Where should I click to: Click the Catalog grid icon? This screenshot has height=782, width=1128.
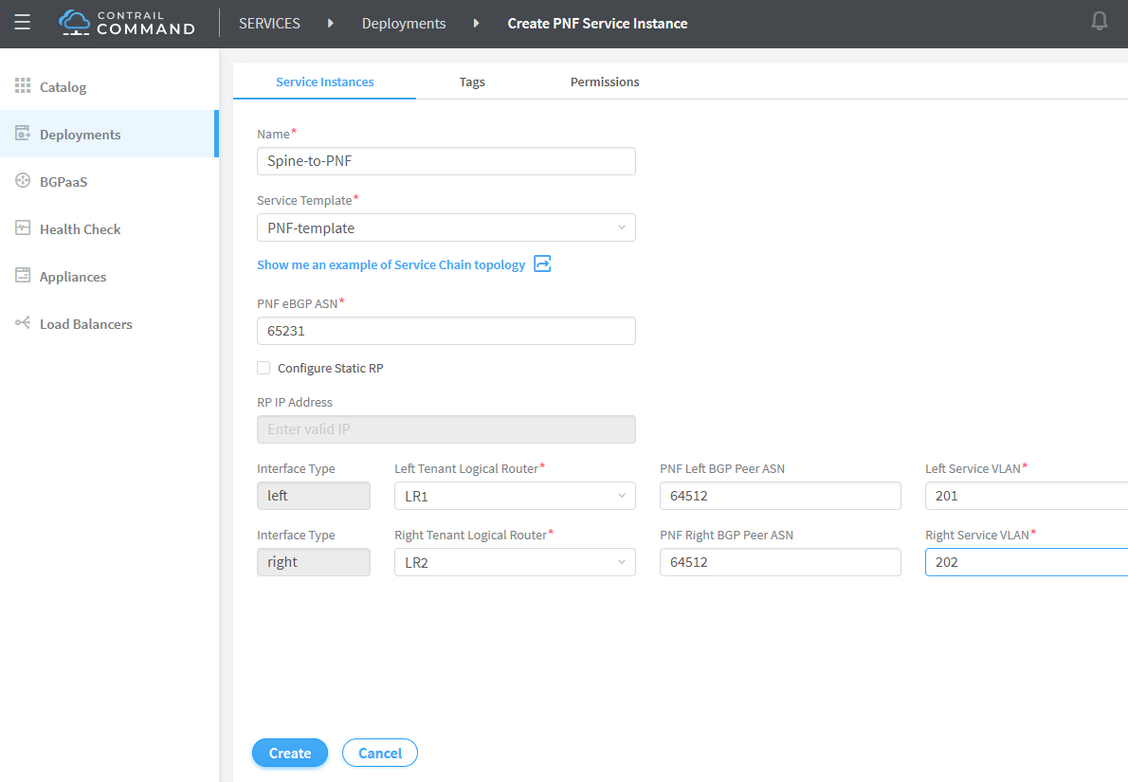click(23, 86)
